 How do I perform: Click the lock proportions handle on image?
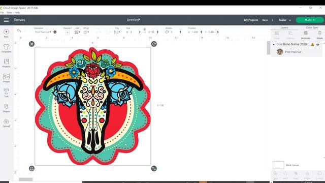click(31, 168)
